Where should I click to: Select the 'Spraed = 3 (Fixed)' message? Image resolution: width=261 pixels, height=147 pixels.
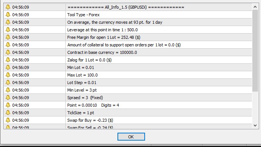(x=85, y=98)
